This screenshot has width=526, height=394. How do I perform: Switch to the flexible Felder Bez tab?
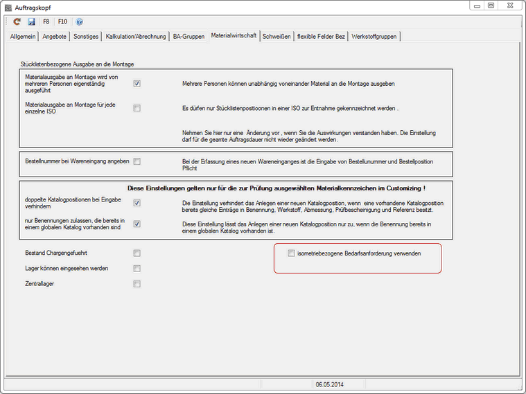click(321, 36)
